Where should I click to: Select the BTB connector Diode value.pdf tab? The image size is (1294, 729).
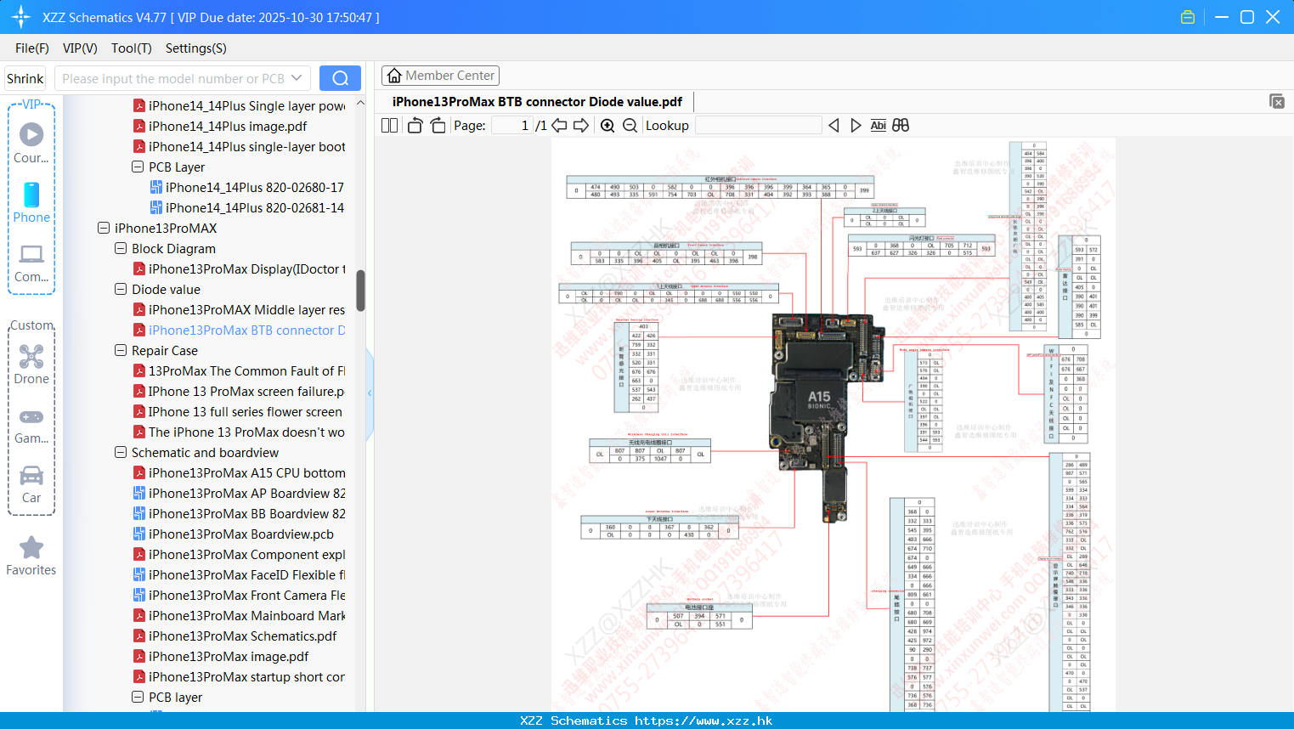(537, 101)
